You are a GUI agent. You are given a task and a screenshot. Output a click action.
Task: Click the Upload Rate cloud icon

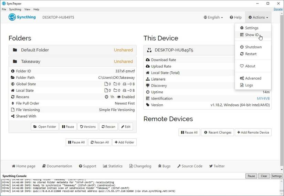click(148, 66)
